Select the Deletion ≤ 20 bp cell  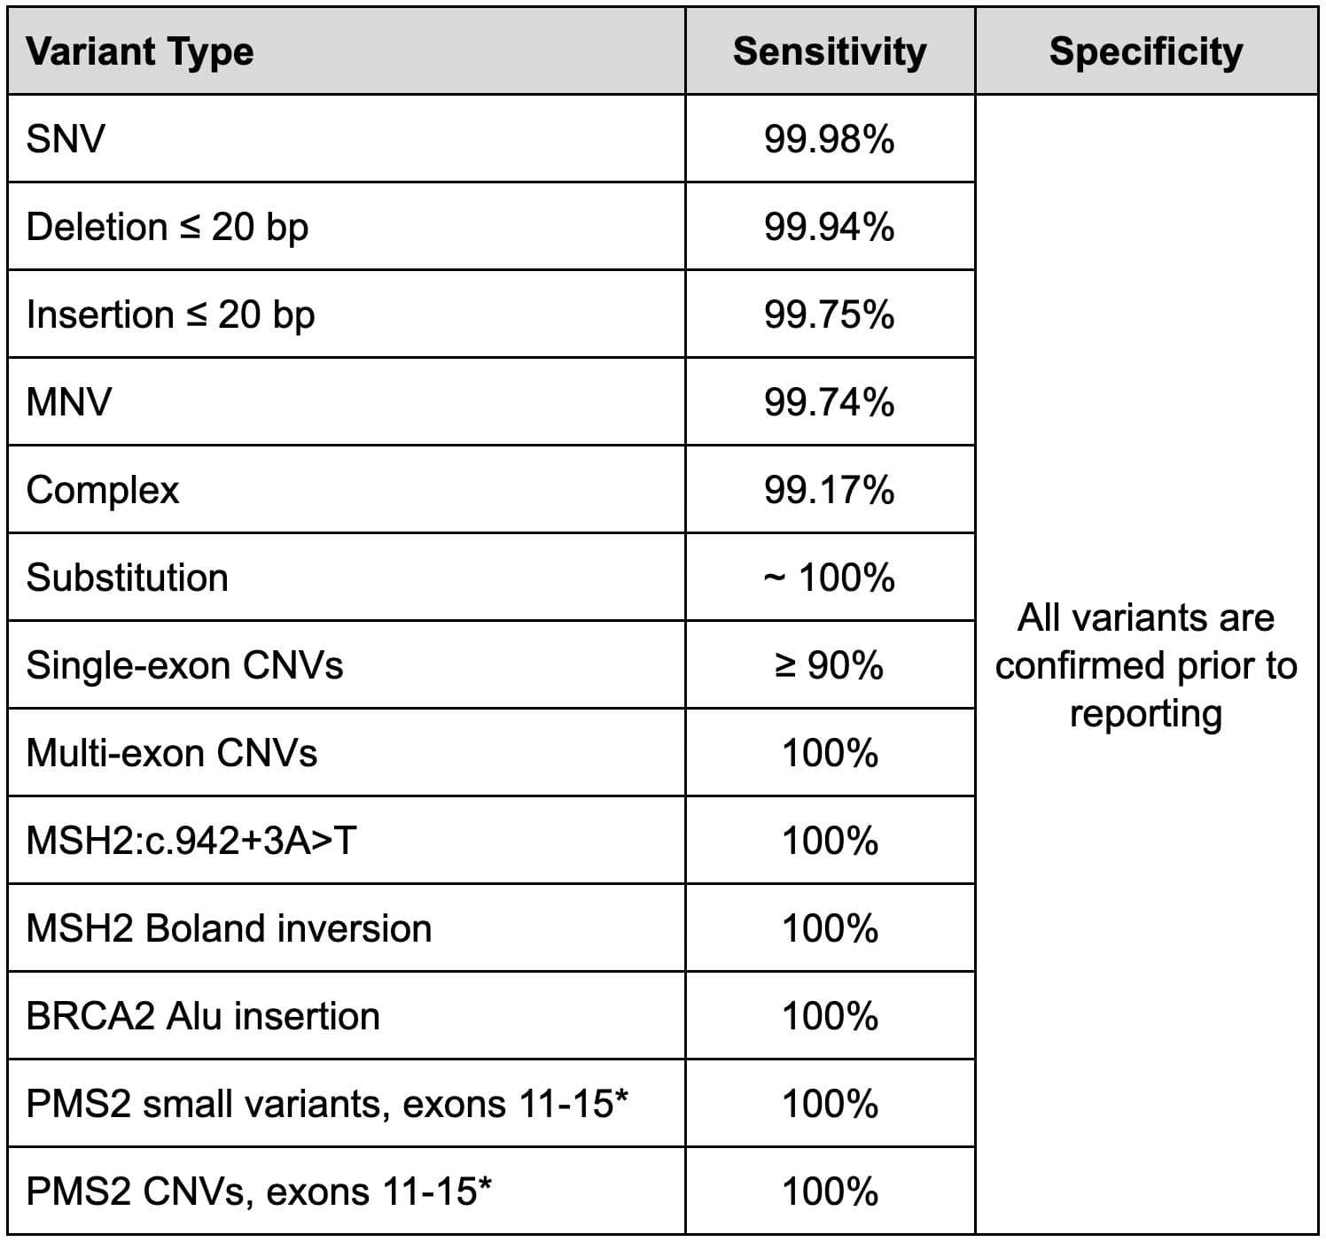coord(168,227)
